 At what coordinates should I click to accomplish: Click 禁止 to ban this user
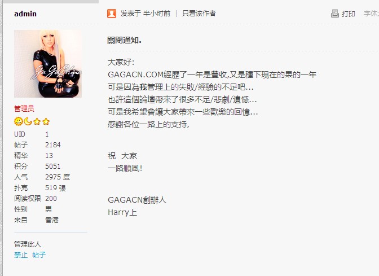point(21,255)
